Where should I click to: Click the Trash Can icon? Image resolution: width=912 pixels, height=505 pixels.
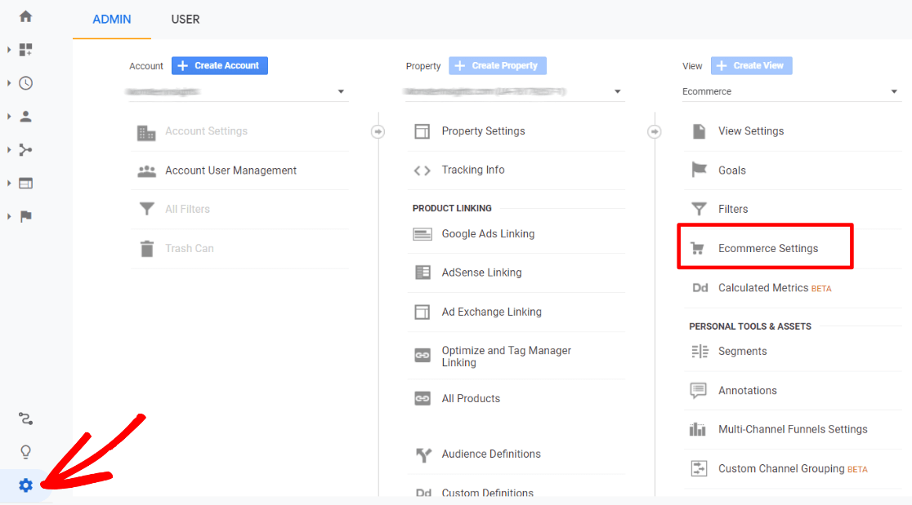tap(146, 249)
